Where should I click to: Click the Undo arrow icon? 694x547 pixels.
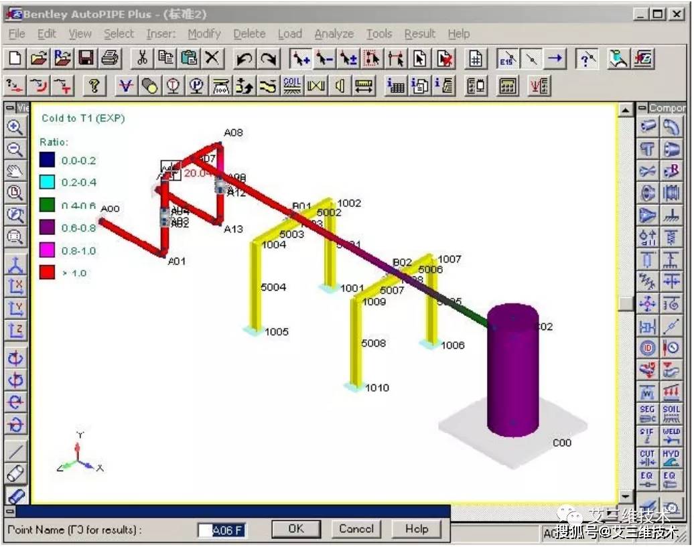point(244,59)
